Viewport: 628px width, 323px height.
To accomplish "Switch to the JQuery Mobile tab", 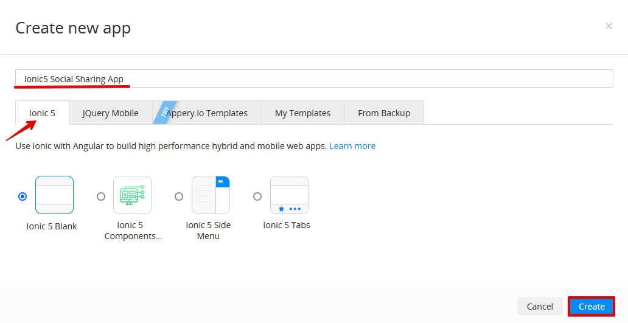I will [x=111, y=113].
